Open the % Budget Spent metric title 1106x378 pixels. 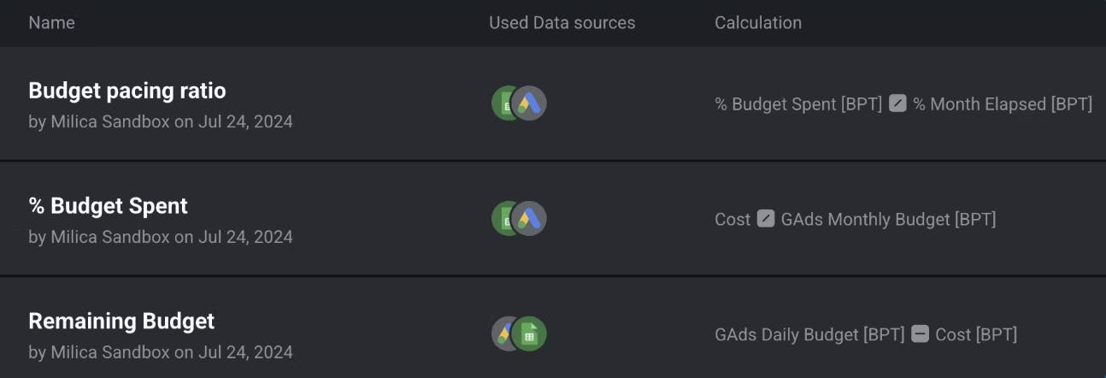tap(108, 206)
